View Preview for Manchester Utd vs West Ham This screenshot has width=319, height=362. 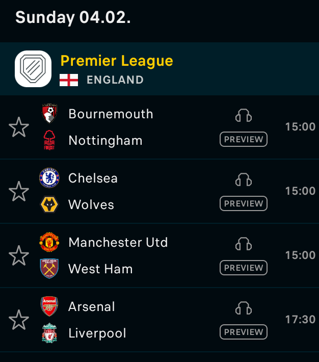pos(244,268)
